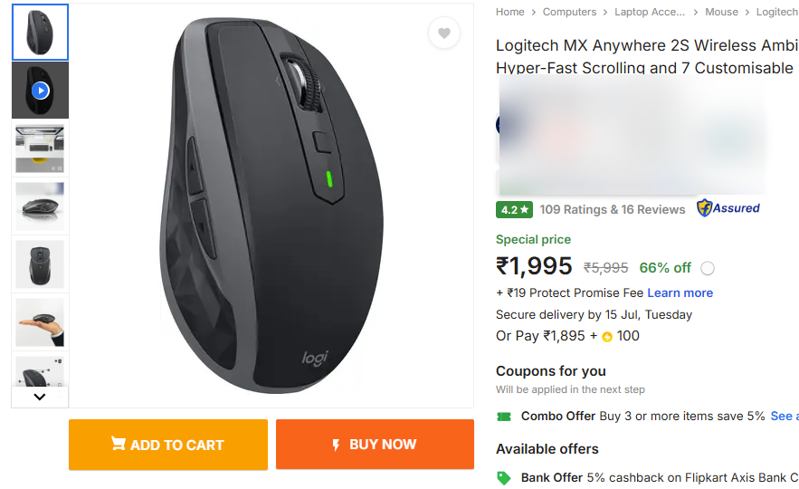This screenshot has width=799, height=489.
Task: Click the info icon beside 66% off
Action: 708,268
